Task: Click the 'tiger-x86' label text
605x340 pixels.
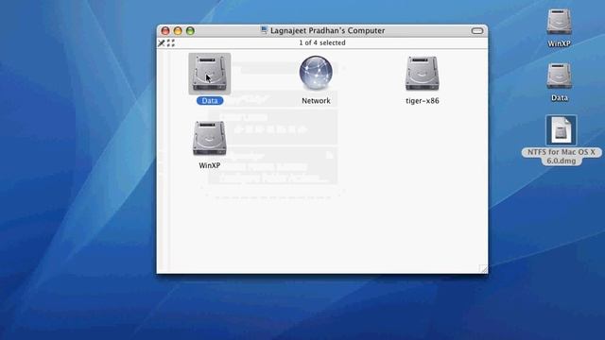Action: [x=423, y=101]
